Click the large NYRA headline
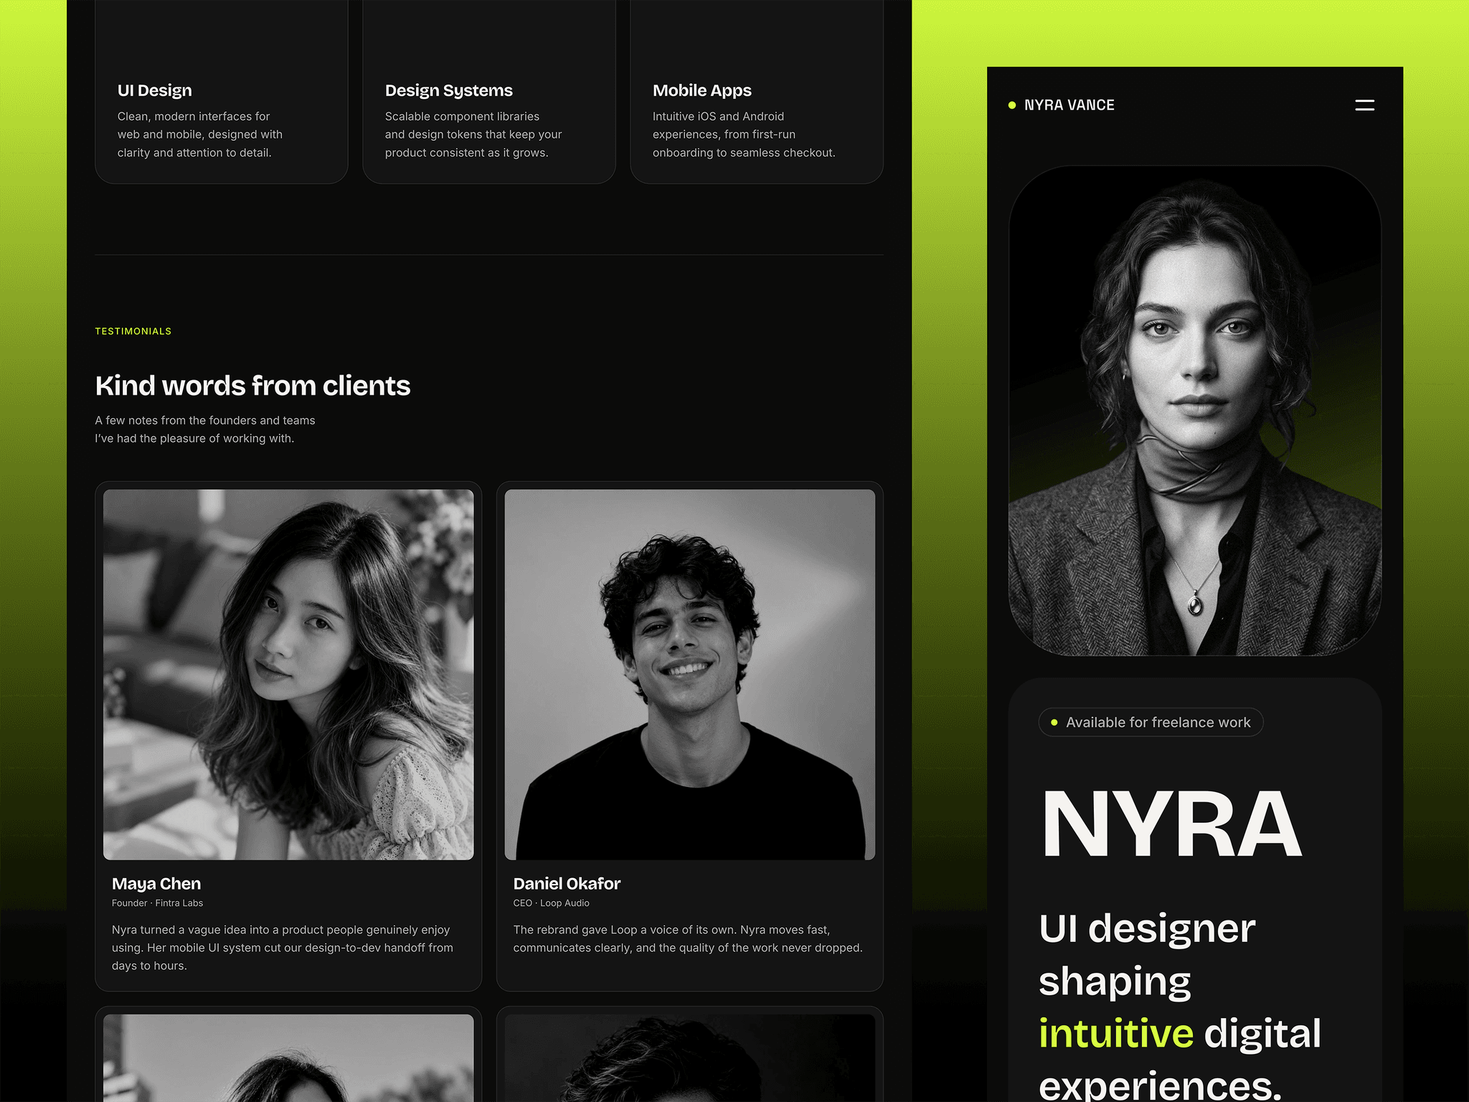1469x1102 pixels. [x=1171, y=824]
